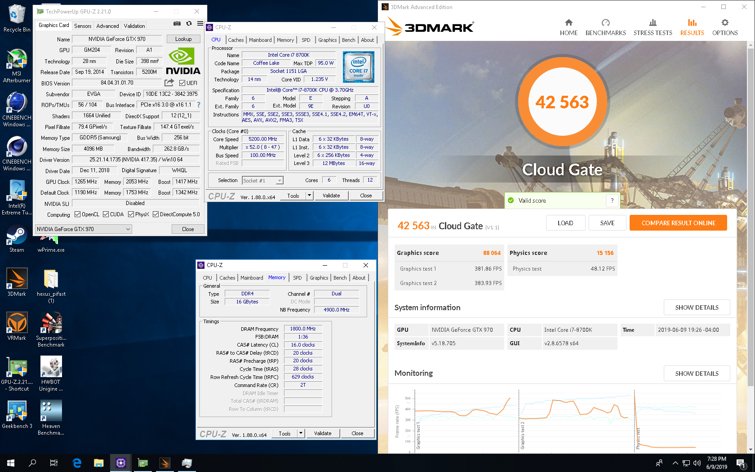Click Bus Interface question mark icon

coord(198,105)
